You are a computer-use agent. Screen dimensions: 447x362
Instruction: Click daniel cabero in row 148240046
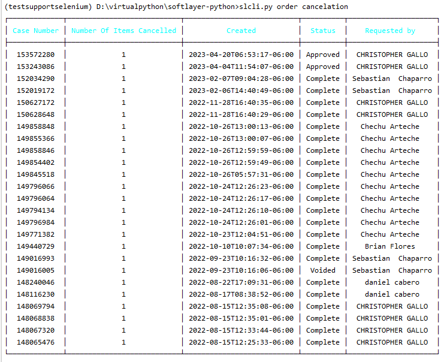(x=392, y=282)
